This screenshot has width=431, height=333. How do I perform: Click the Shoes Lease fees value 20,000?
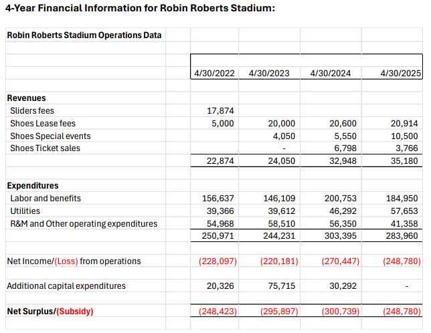282,124
